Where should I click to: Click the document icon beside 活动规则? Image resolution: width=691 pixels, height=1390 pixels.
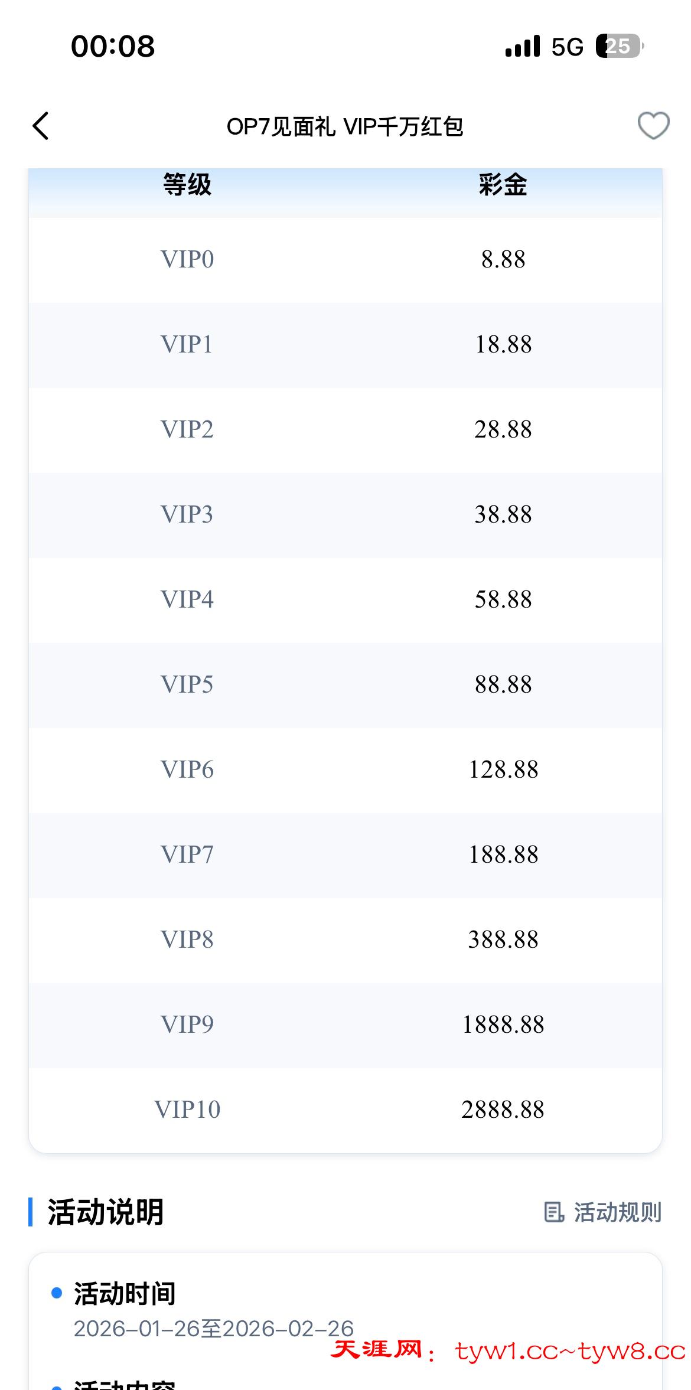[x=553, y=1212]
